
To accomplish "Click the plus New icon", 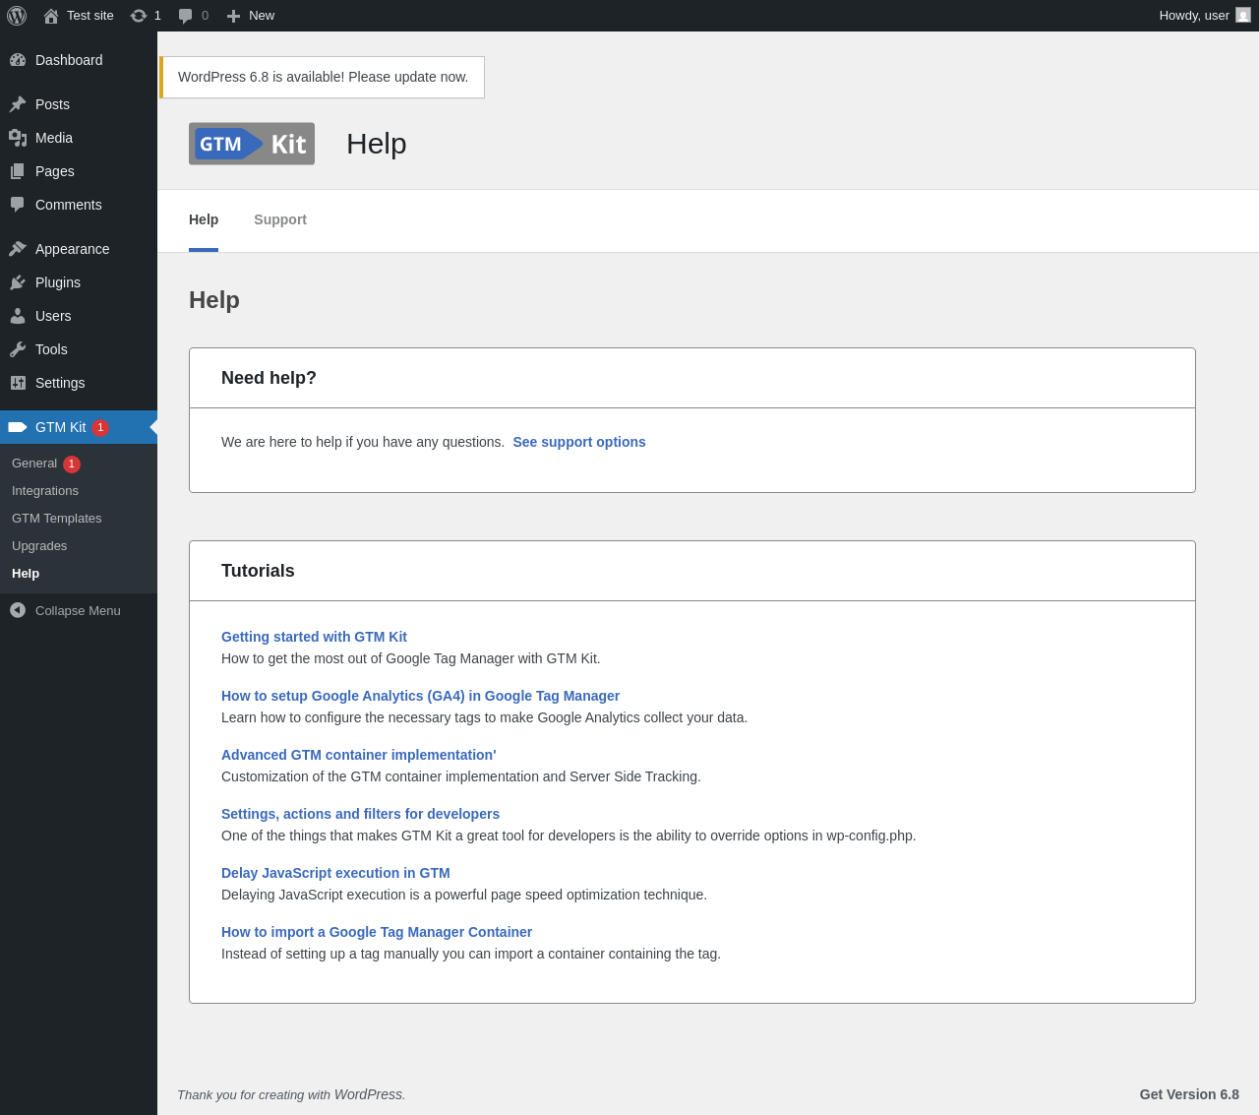I will point(233,16).
